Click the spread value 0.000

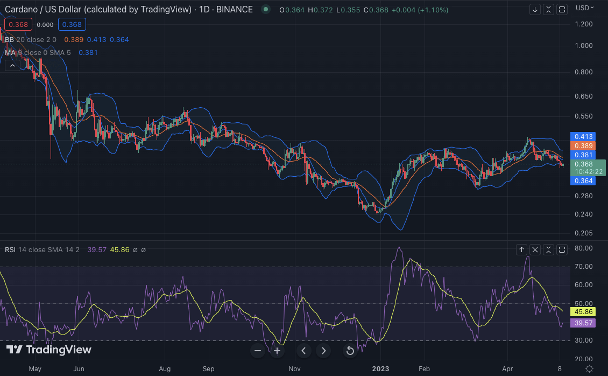click(x=45, y=25)
